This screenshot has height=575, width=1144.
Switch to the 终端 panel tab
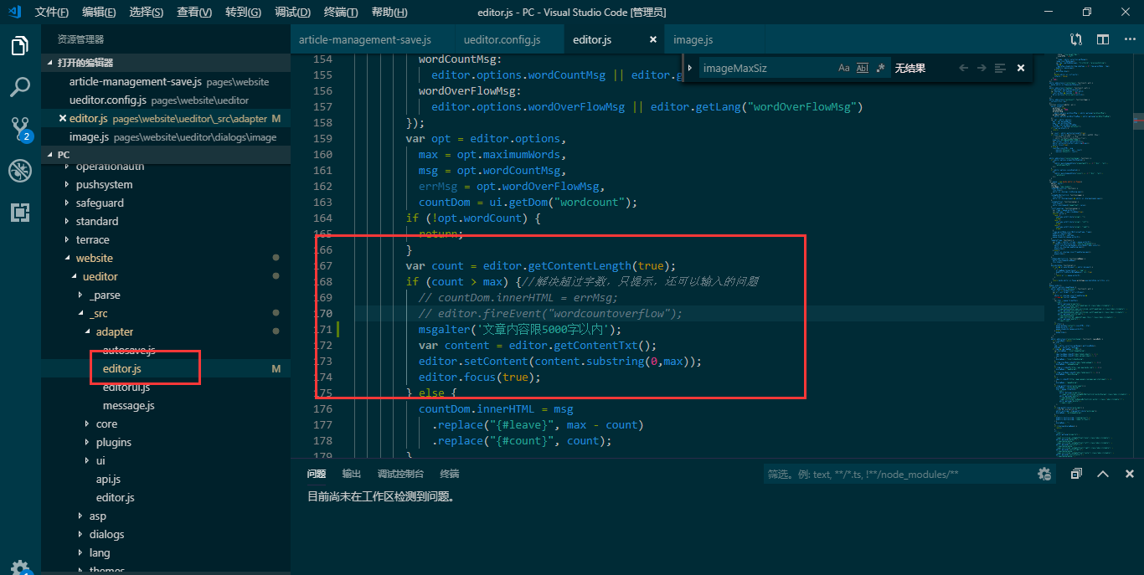point(450,474)
